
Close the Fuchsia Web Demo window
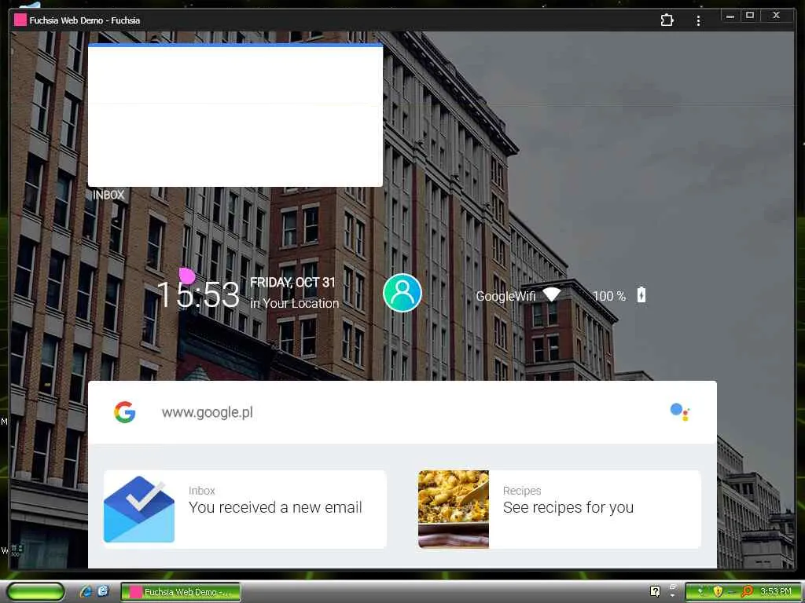point(776,16)
